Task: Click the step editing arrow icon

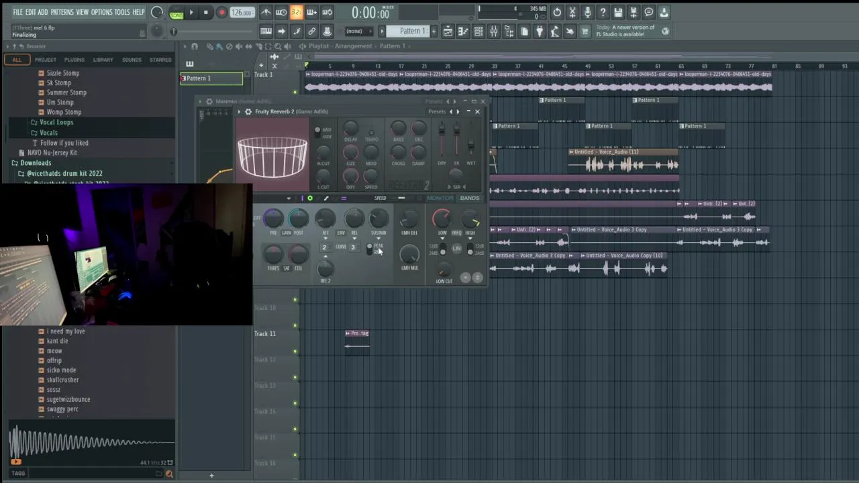Action: 281,31
